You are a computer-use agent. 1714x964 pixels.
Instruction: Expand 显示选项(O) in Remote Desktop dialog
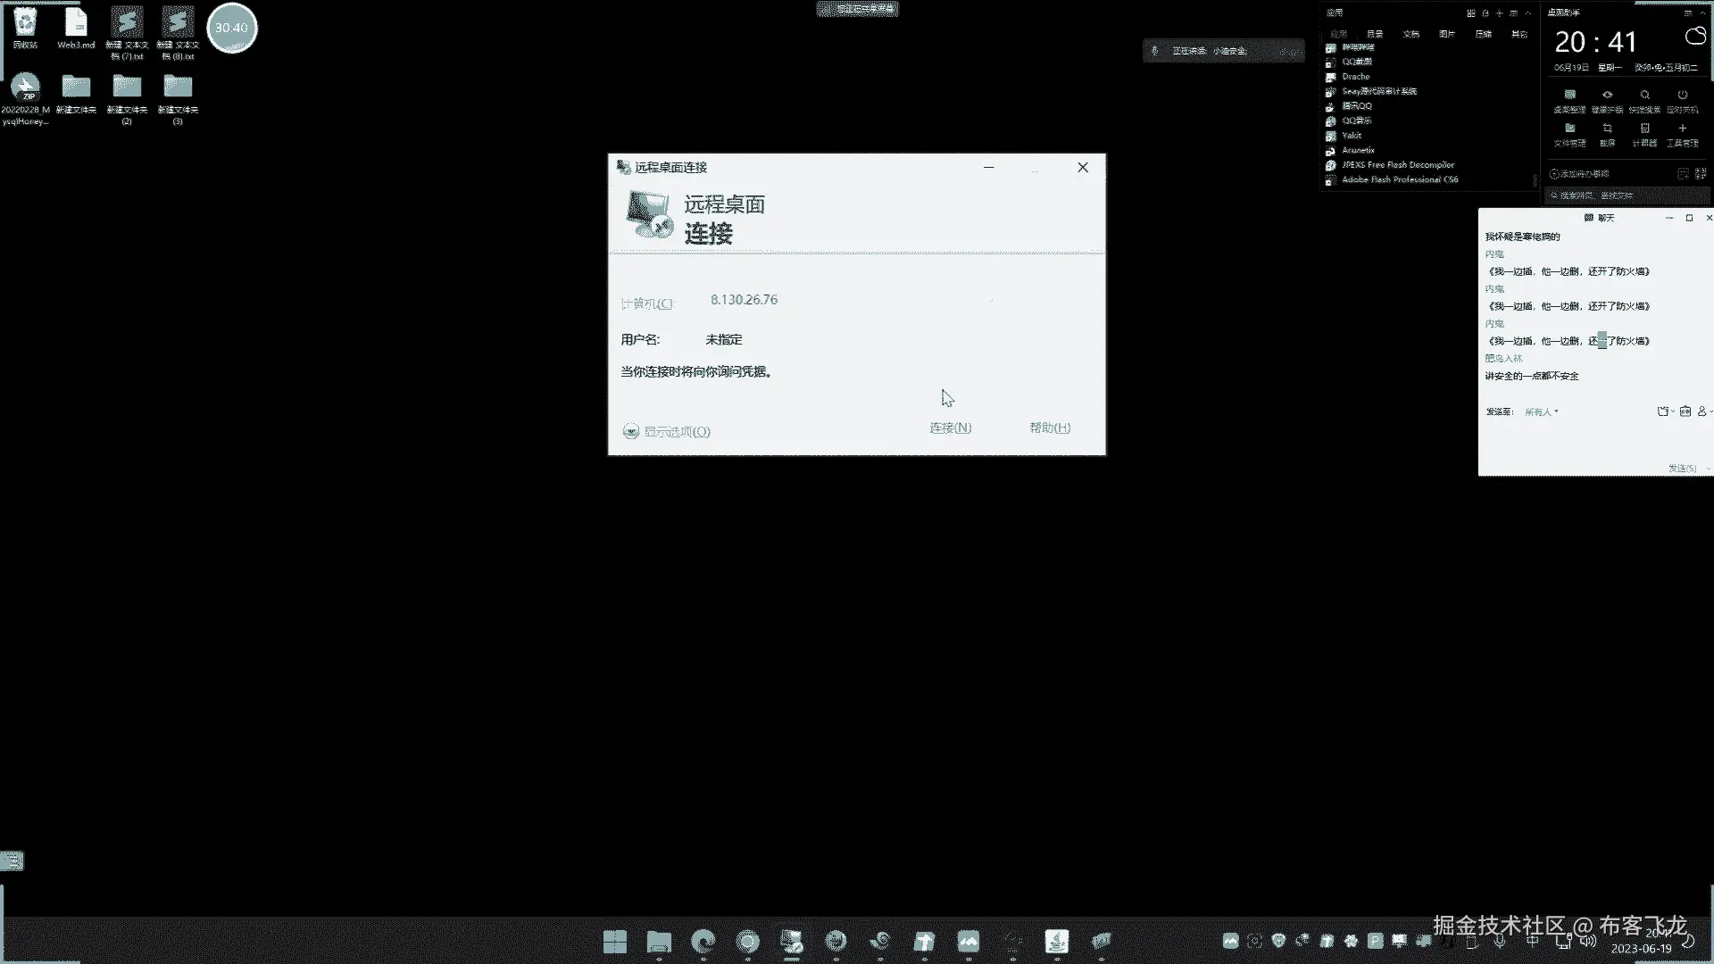tap(667, 432)
